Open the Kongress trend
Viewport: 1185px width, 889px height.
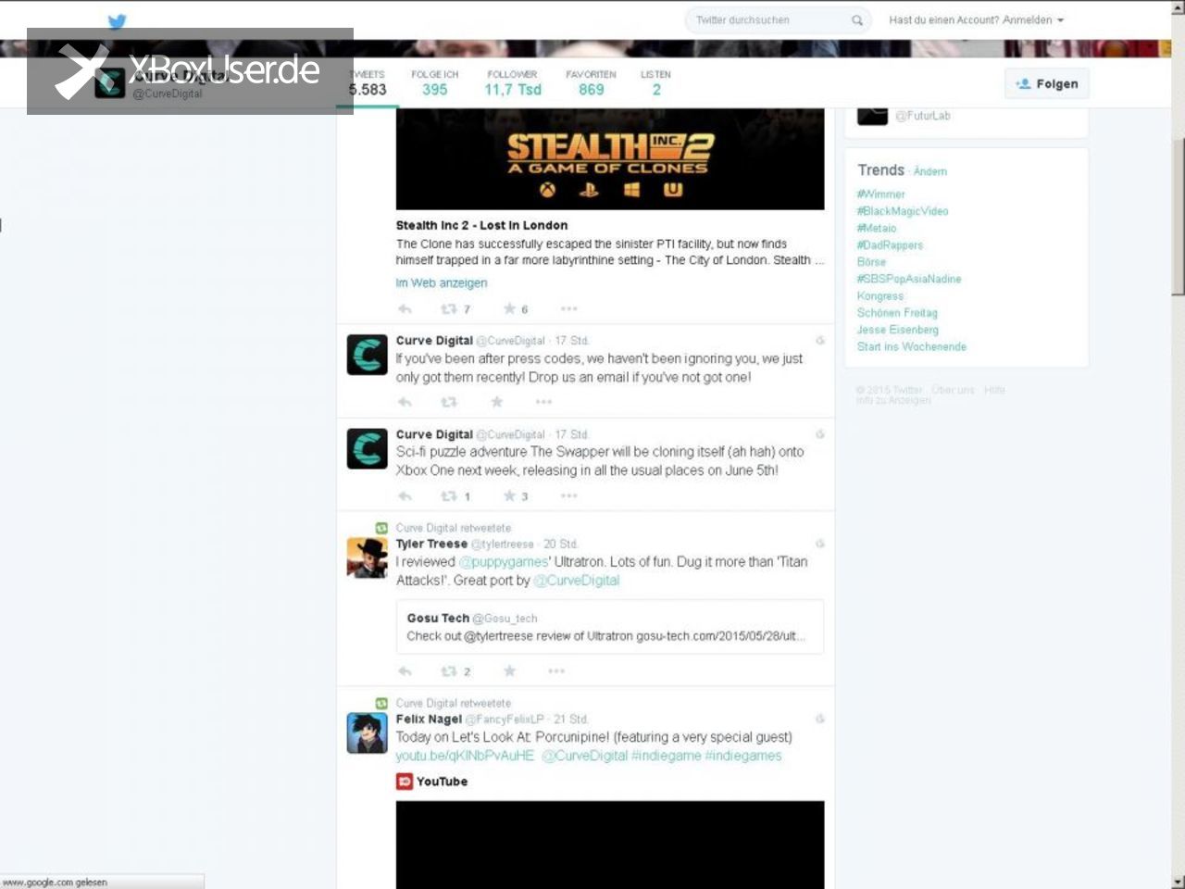point(880,296)
